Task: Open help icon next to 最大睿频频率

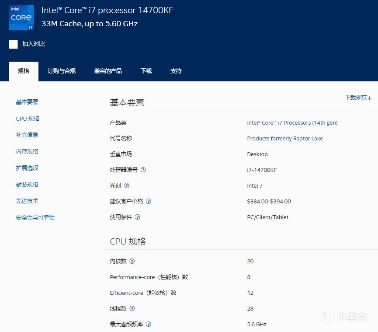Action: pyautogui.click(x=149, y=324)
